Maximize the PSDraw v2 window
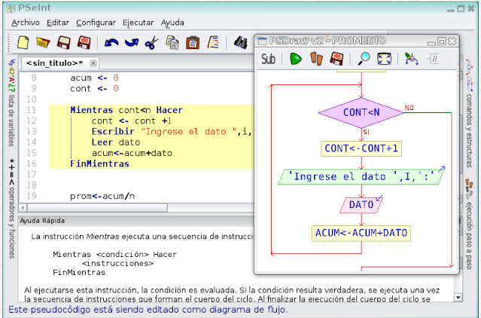Viewport: 481px width, 318px height. pyautogui.click(x=441, y=41)
